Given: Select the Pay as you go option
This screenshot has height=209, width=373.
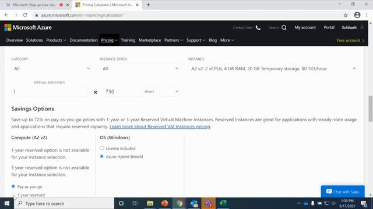Looking at the screenshot, I should pos(13,186).
